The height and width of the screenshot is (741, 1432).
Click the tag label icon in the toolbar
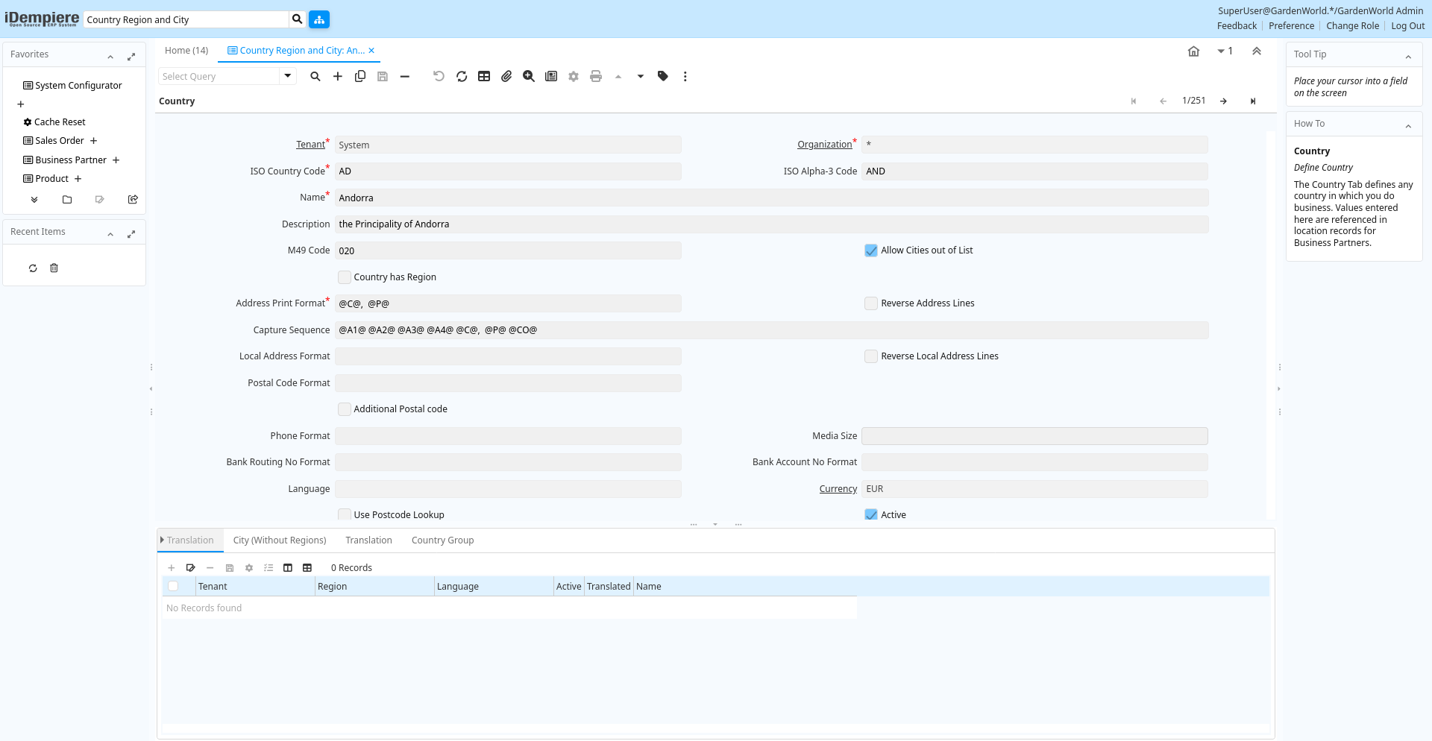click(x=663, y=76)
